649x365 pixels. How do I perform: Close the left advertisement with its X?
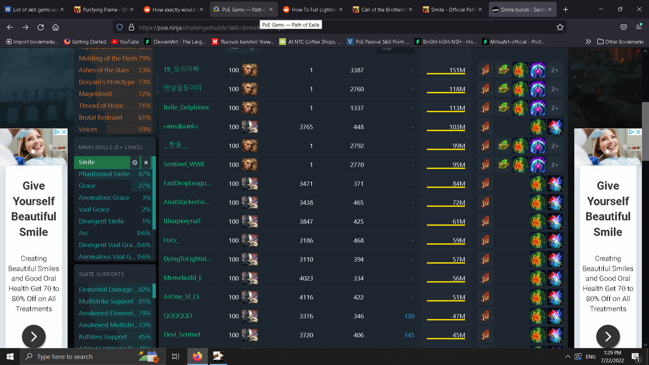64,132
